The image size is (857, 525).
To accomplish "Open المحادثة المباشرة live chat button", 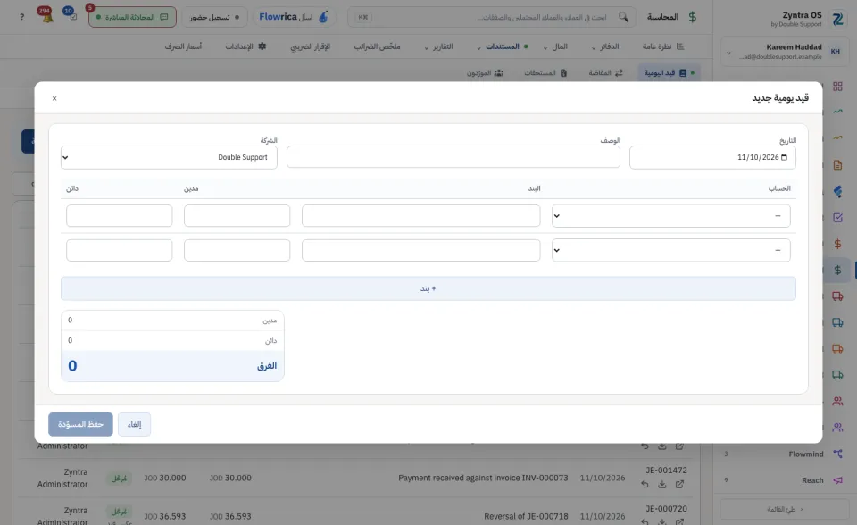I will [x=132, y=17].
